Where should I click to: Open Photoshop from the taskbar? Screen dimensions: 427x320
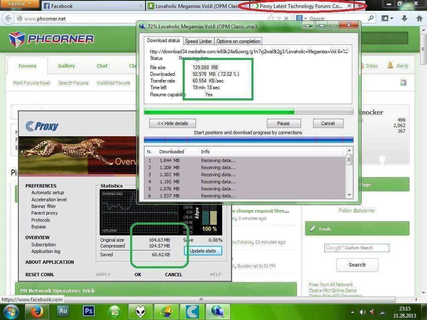pos(88,311)
